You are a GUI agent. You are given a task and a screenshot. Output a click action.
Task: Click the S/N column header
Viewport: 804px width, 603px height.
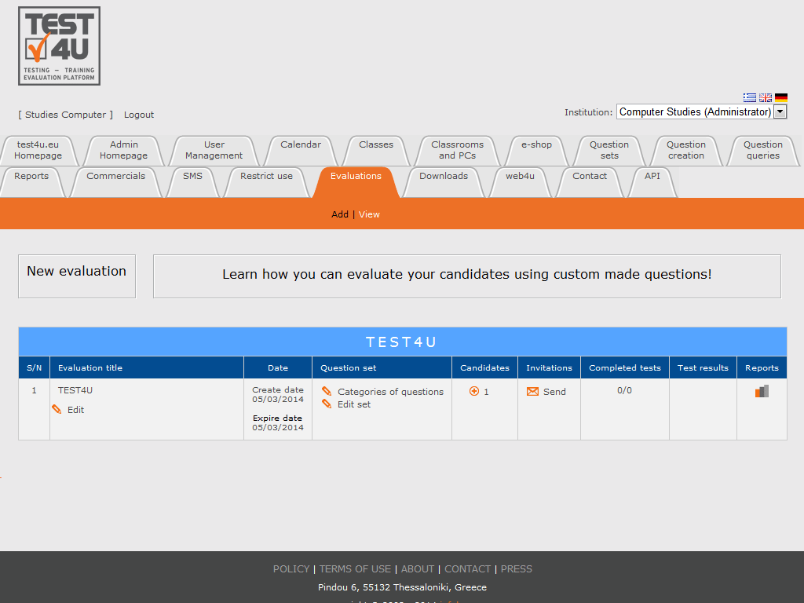click(35, 367)
